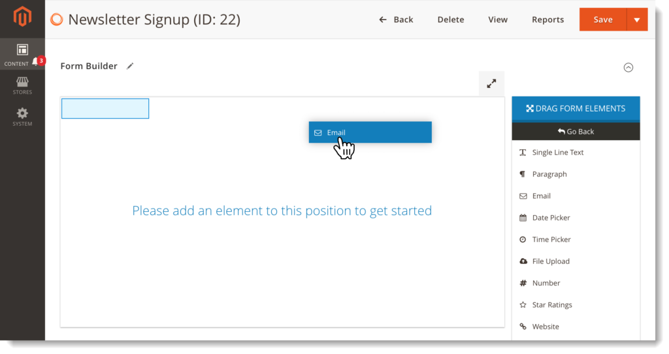Open the System gear menu
669x354 pixels.
pyautogui.click(x=22, y=117)
